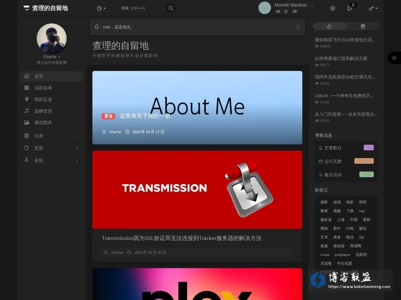Image resolution: width=401 pixels, height=300 pixels.
Task: Select the 服务器 tag
Action: point(326,220)
